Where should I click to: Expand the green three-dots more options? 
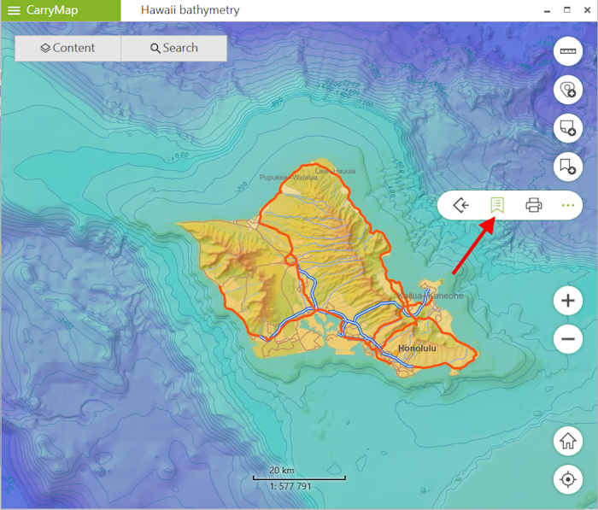click(568, 205)
